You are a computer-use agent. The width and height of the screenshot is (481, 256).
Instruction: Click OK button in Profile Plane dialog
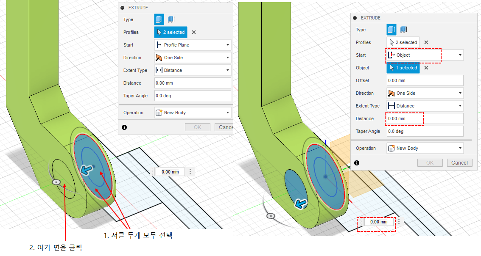point(198,127)
